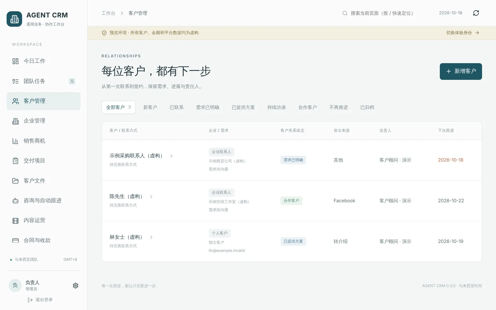Click arrow icon beside 切换体验身份

coord(477,33)
